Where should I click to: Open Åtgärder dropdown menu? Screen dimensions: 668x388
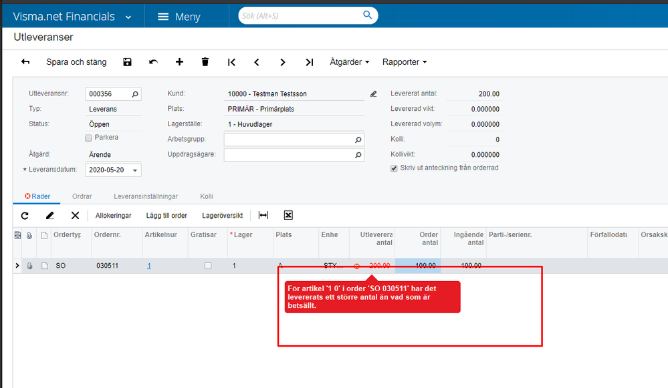click(349, 62)
